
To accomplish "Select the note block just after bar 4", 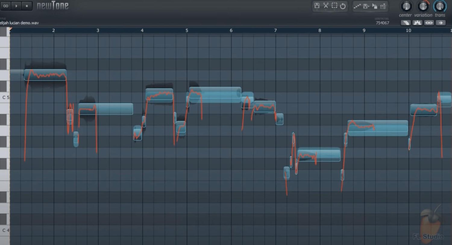I will (x=159, y=94).
